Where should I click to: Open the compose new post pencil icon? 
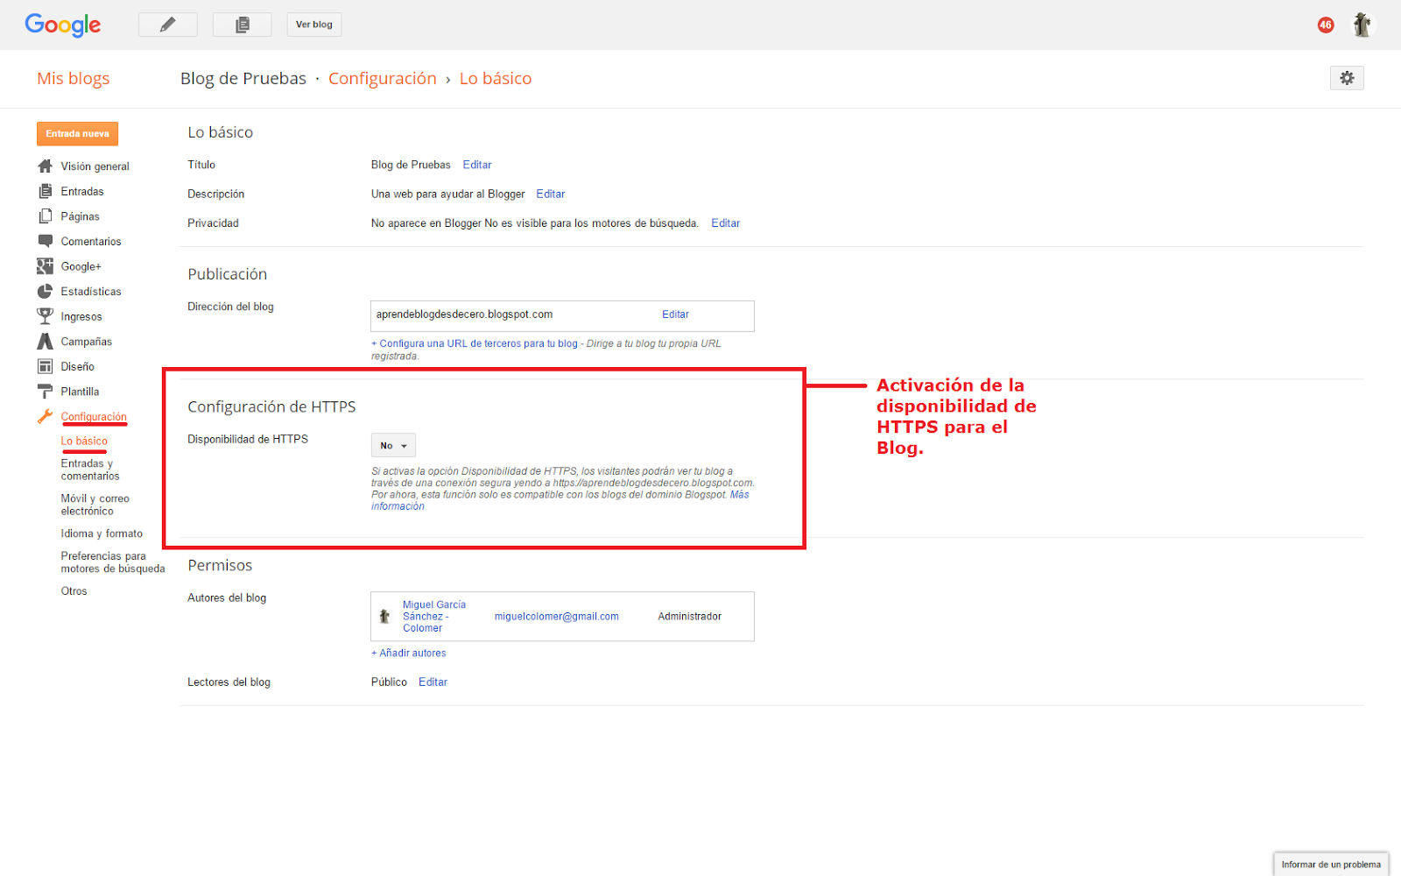167,24
